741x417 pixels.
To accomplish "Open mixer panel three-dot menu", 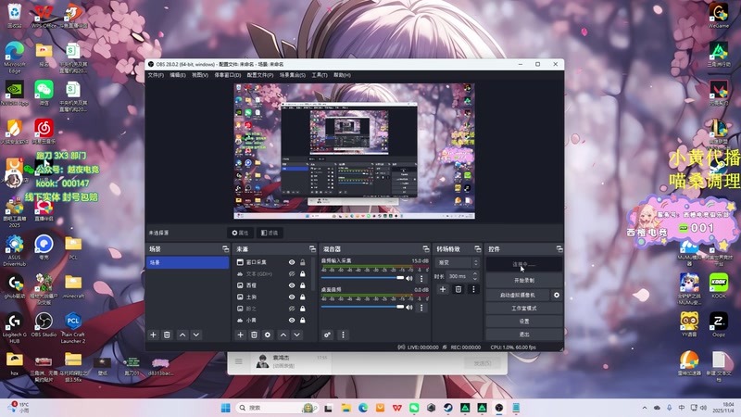I will (x=343, y=335).
